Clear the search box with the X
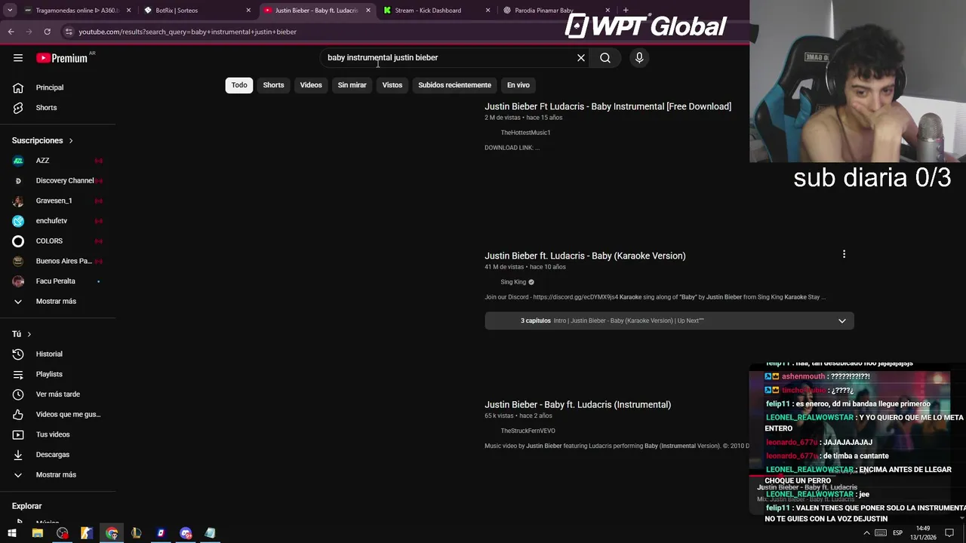This screenshot has width=966, height=543. (x=581, y=58)
